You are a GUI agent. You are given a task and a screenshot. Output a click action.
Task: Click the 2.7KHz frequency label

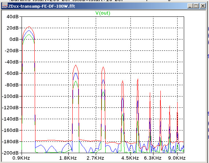(x=95, y=158)
